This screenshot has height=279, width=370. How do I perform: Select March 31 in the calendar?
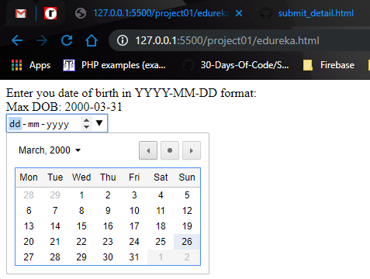(x=134, y=257)
